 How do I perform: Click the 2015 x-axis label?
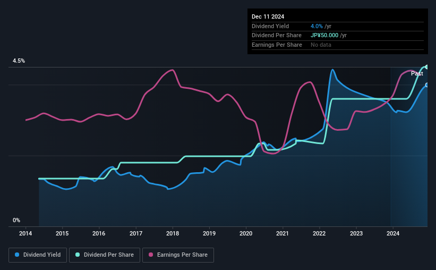click(x=62, y=233)
